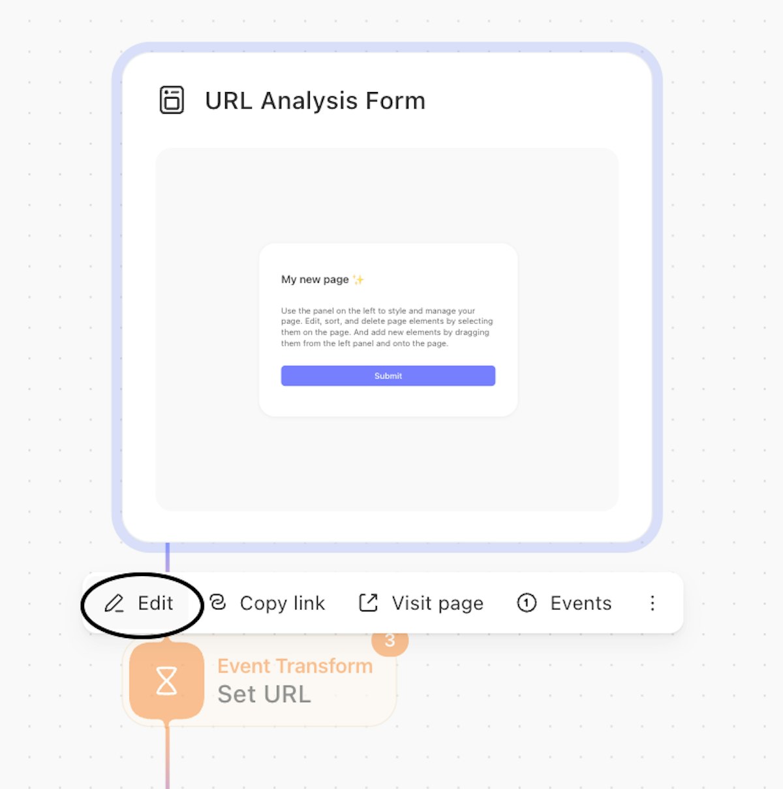Click the Set URL node label
The image size is (783, 789).
point(264,694)
